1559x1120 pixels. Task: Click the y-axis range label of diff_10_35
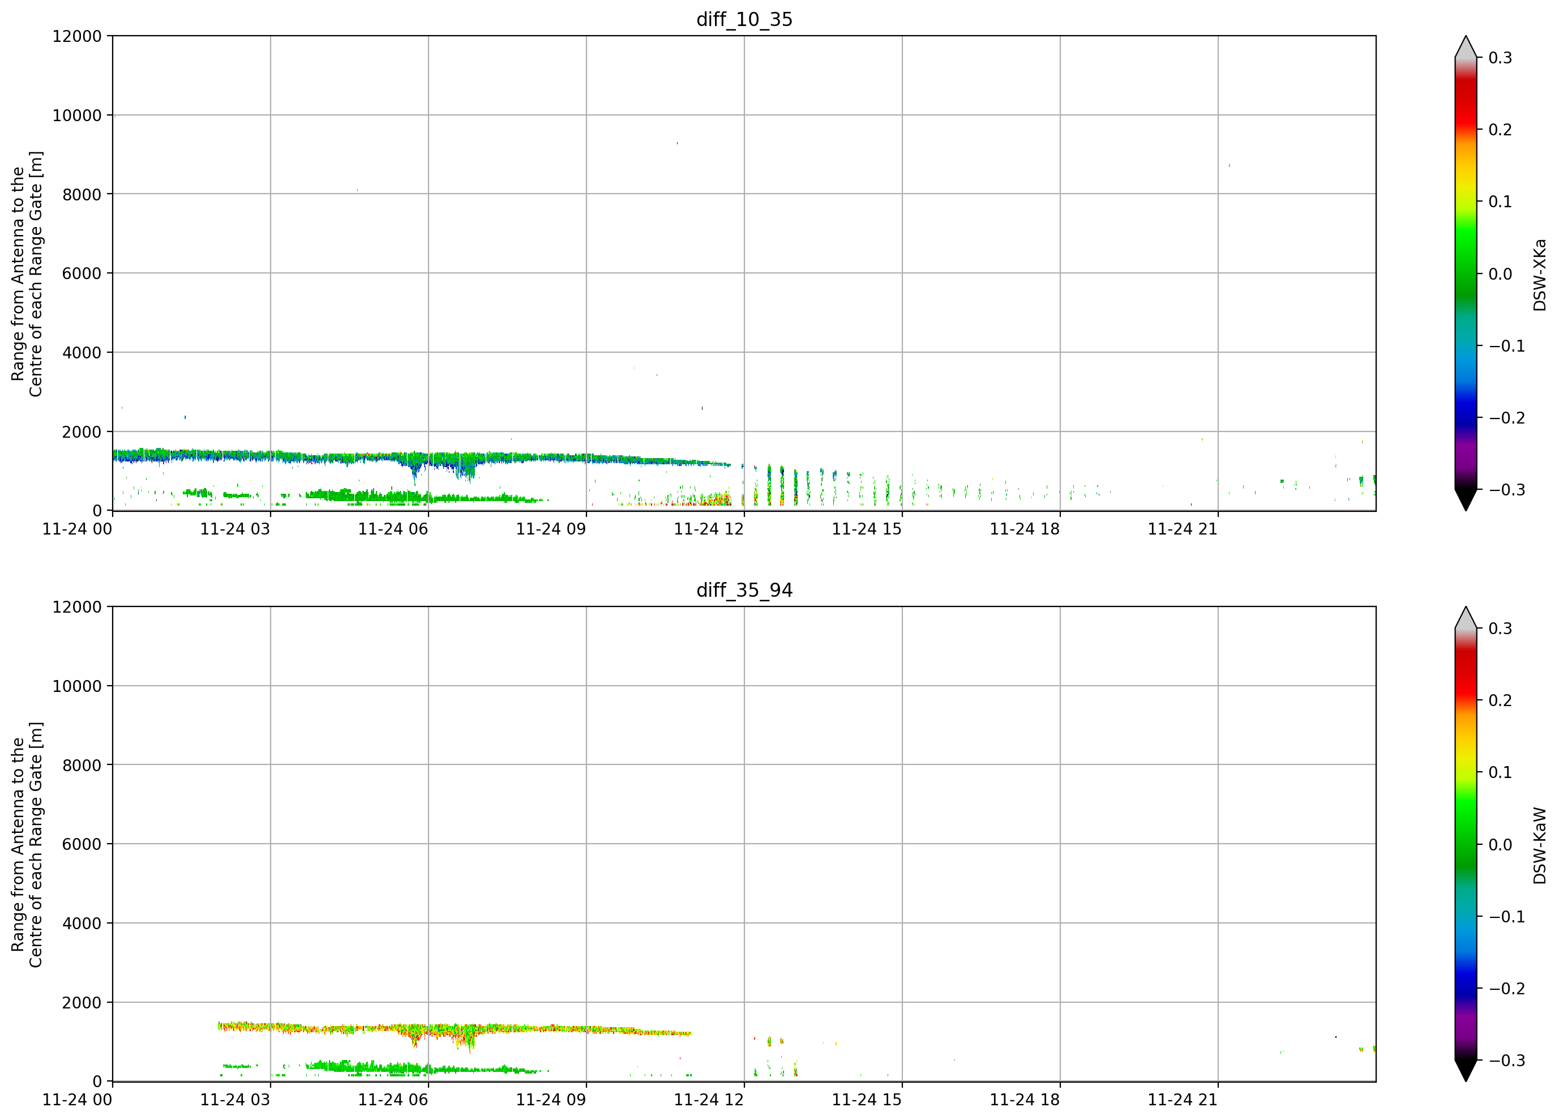pos(27,273)
